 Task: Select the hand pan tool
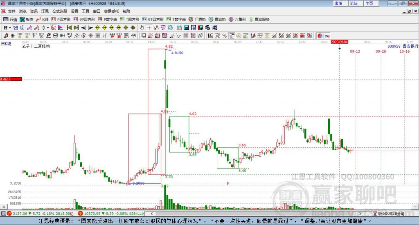[x=142, y=28]
